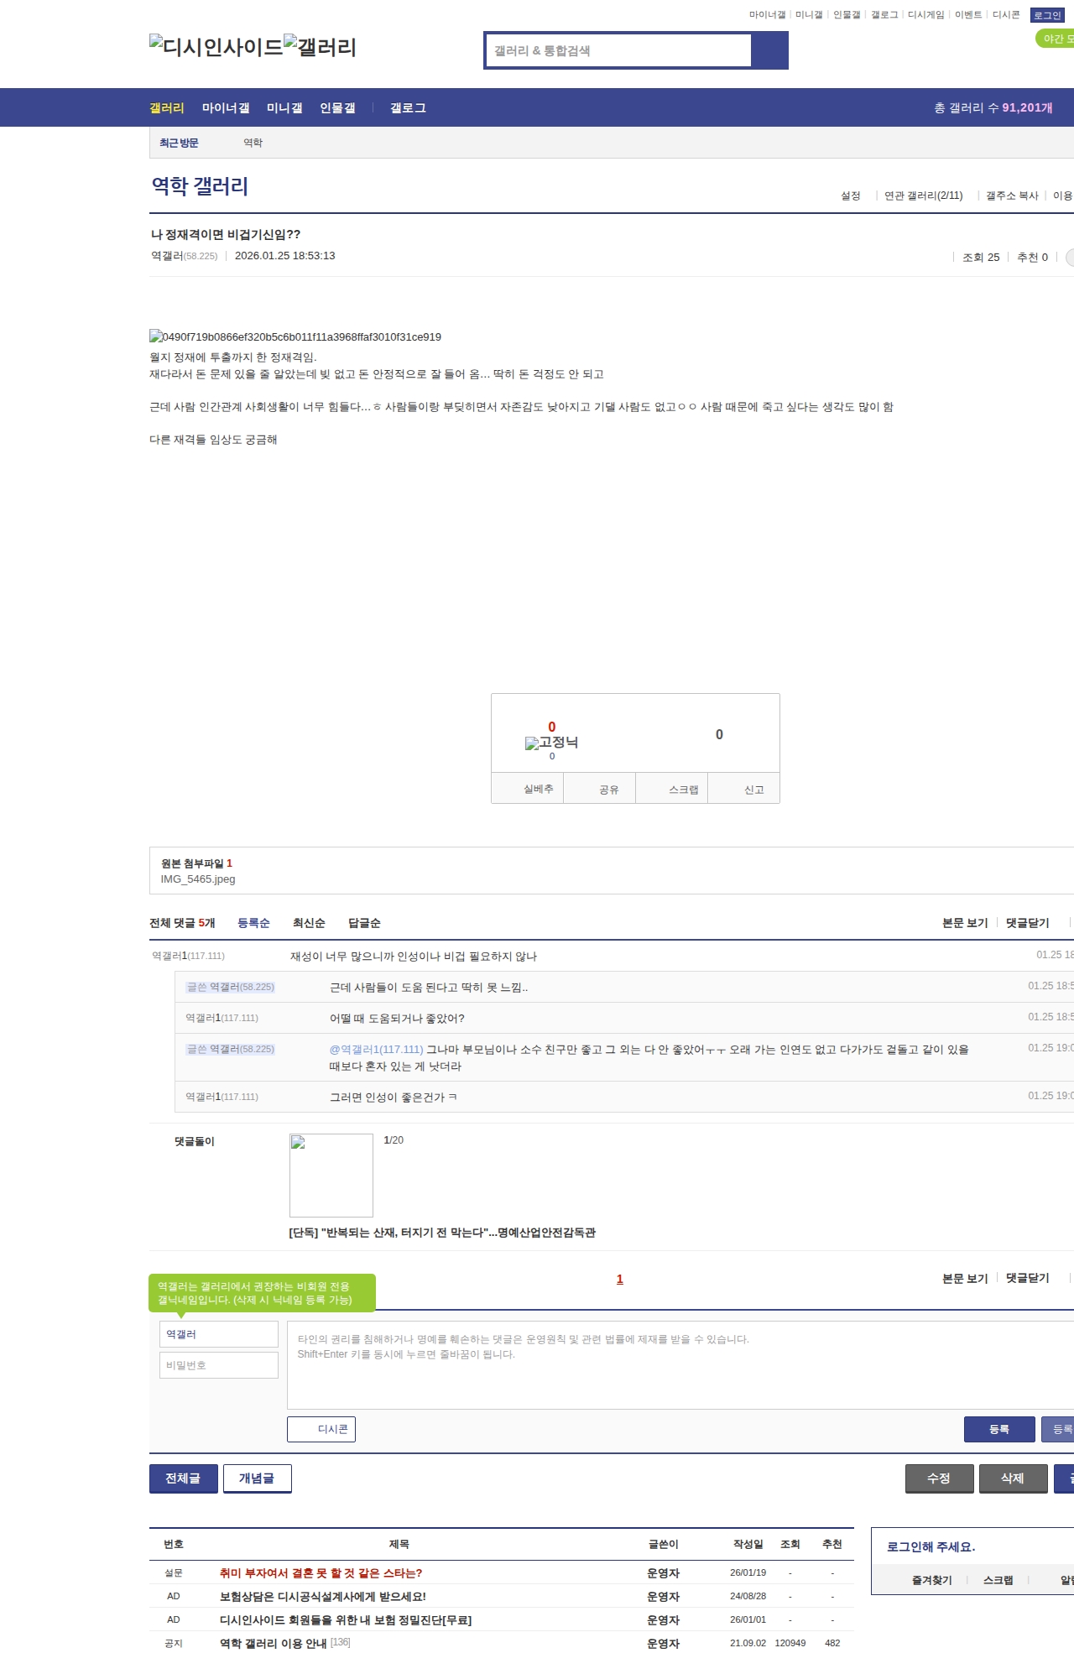Select 마이너갤 in the blue navigation bar
This screenshot has height=1653, width=1074.
226,108
